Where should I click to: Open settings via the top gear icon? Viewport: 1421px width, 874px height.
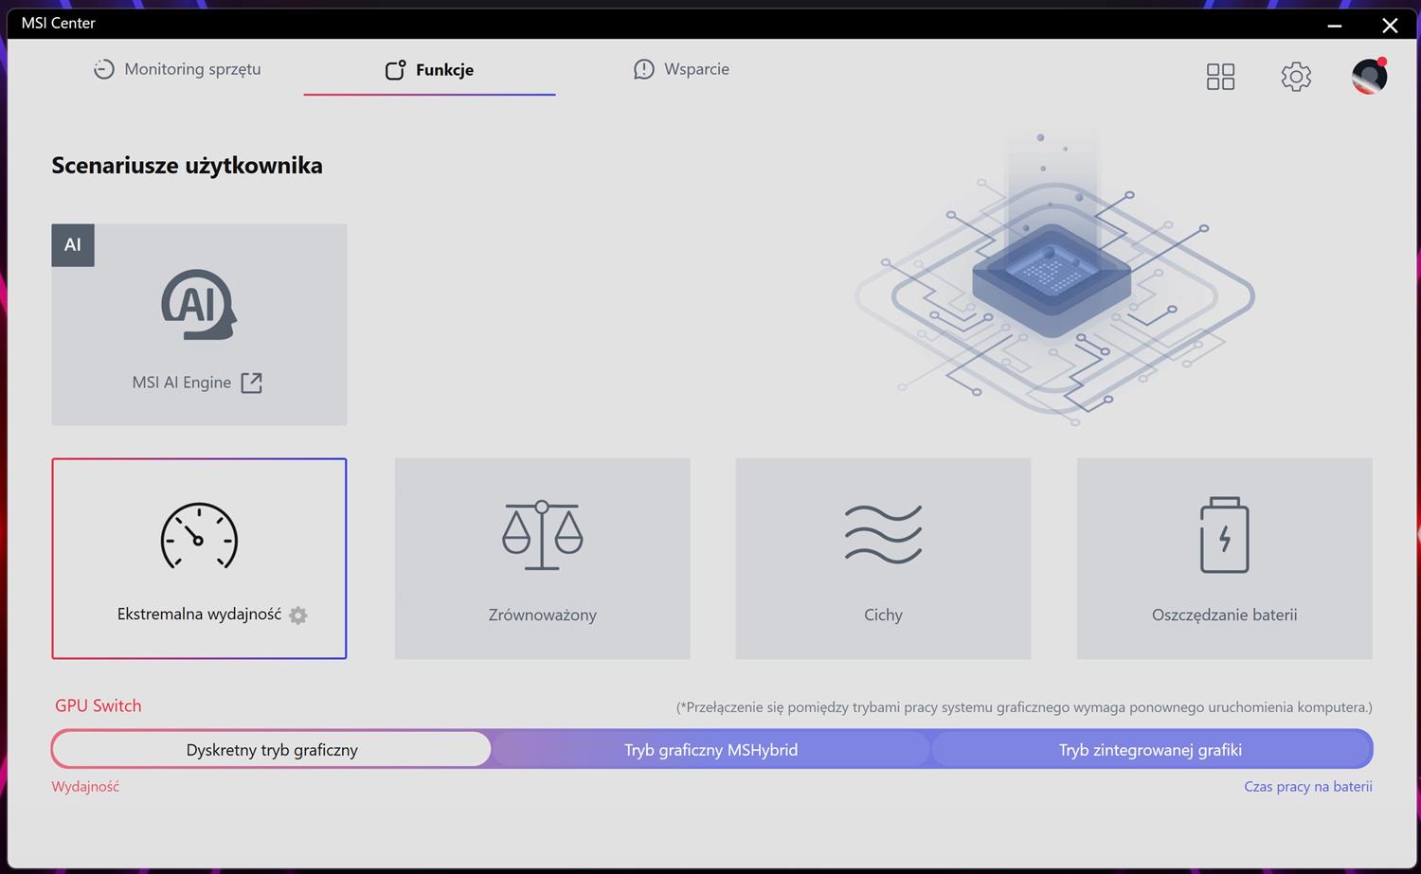(1296, 77)
